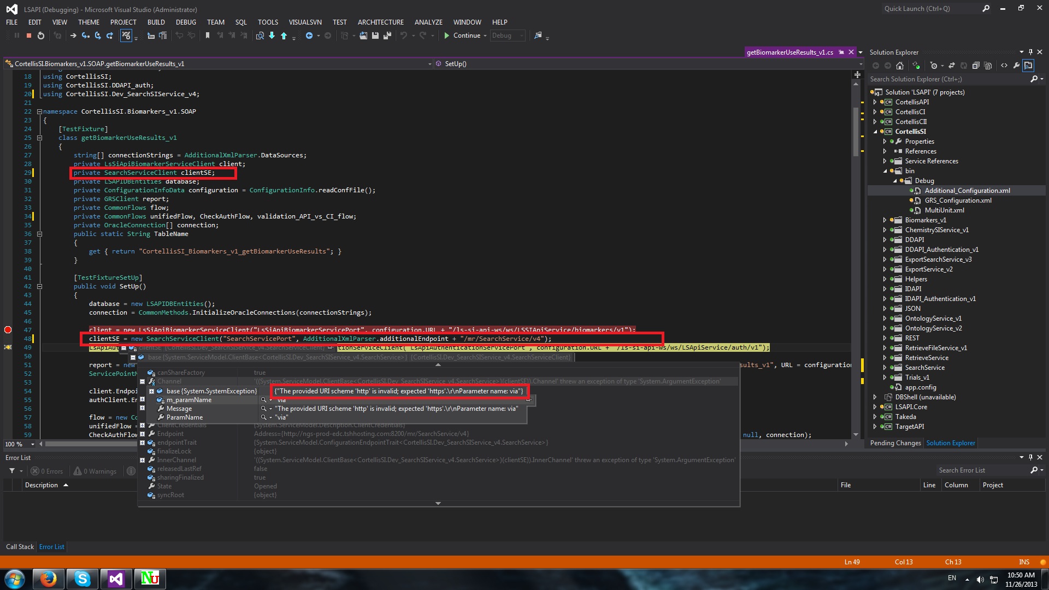
Task: Click the Search Solution Explorer input field
Action: (948, 79)
